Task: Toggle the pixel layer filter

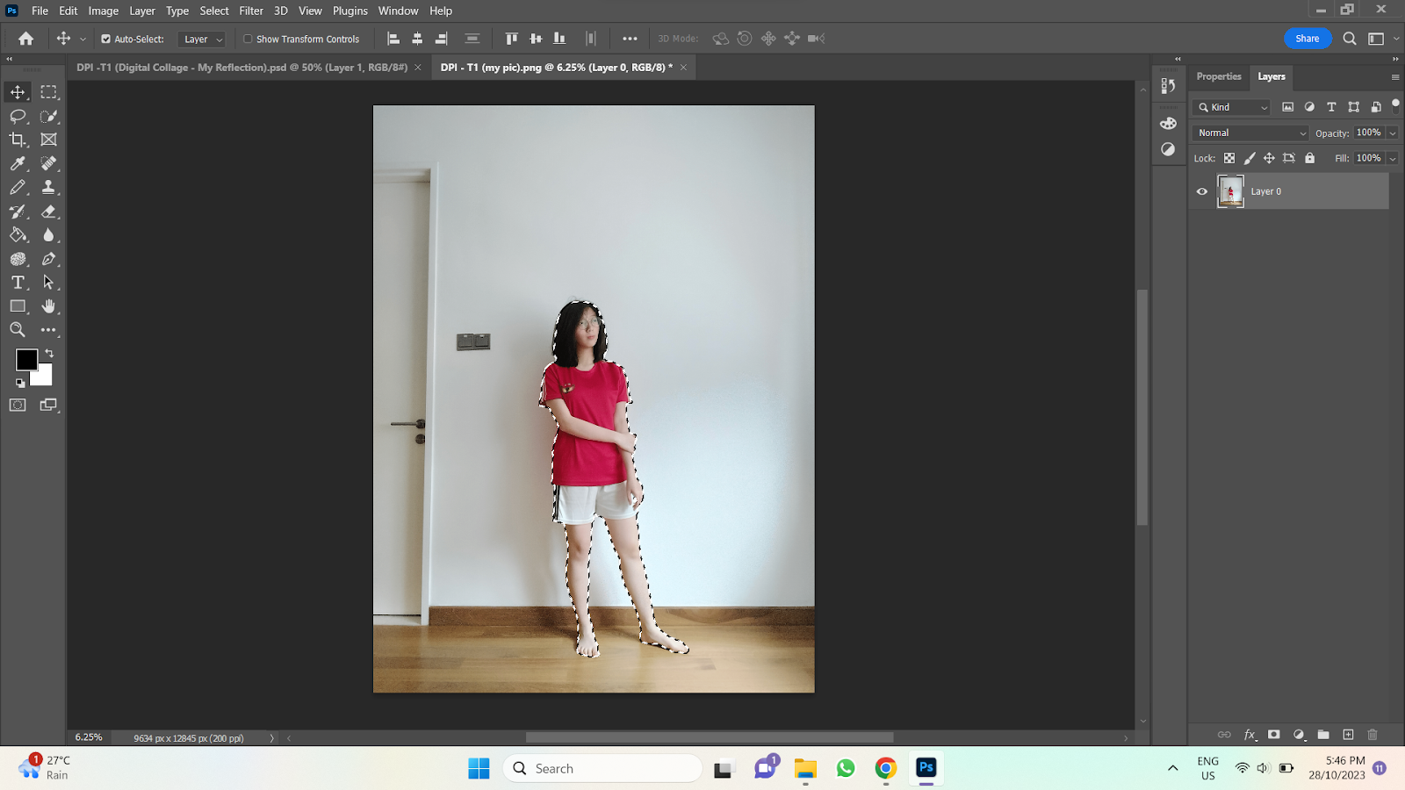Action: click(x=1288, y=107)
